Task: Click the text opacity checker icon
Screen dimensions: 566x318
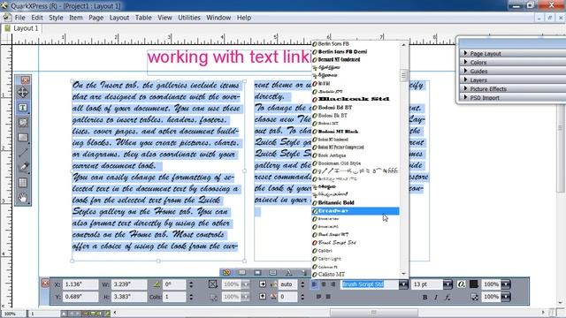Action: (474, 297)
